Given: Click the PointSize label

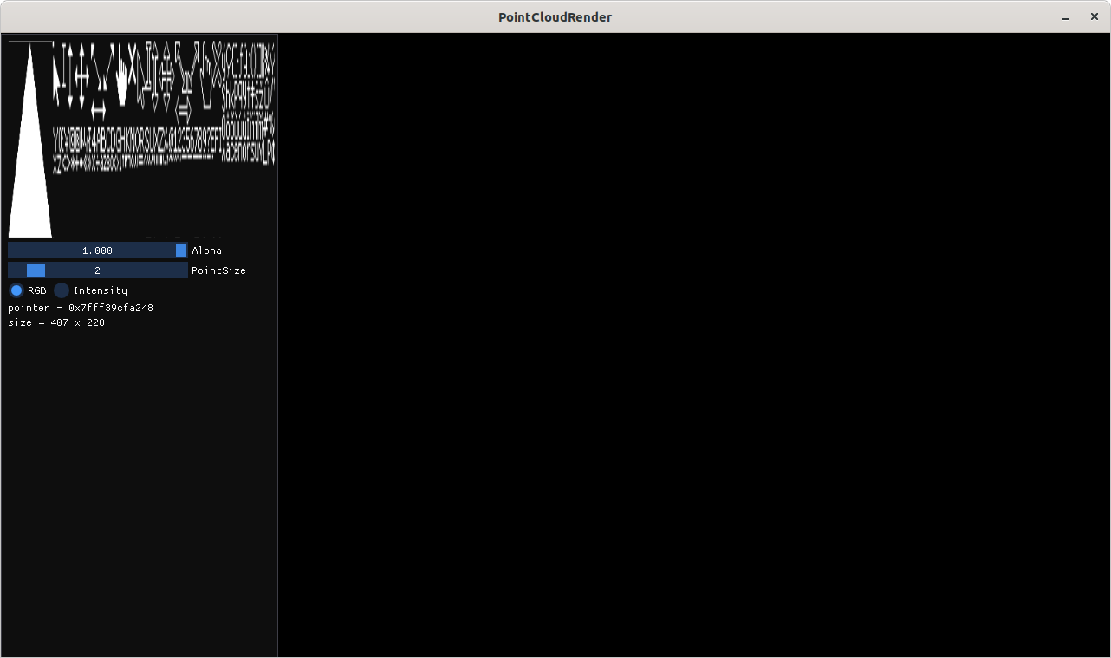Looking at the screenshot, I should (218, 270).
